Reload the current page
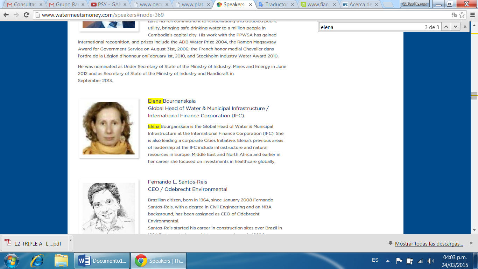 pos(27,15)
